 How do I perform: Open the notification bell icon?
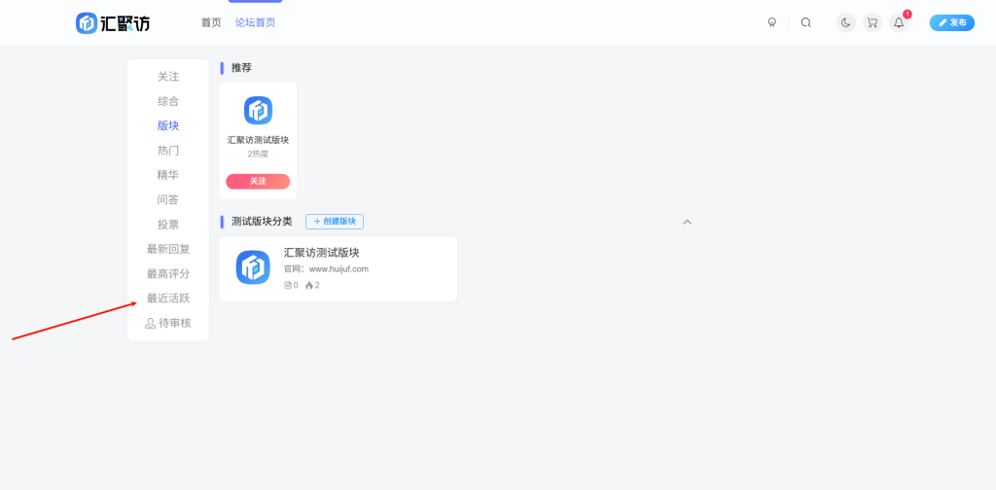899,23
